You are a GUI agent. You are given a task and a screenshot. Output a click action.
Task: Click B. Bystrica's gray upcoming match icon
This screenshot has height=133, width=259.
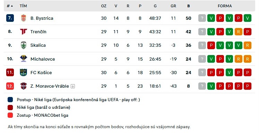coord(202,18)
